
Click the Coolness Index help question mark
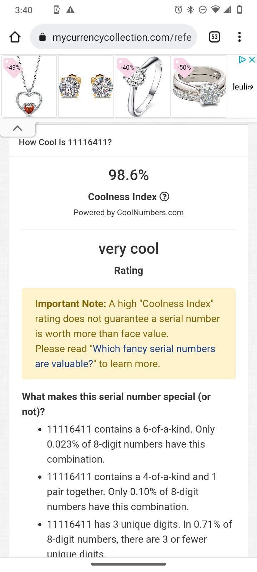[x=164, y=197]
